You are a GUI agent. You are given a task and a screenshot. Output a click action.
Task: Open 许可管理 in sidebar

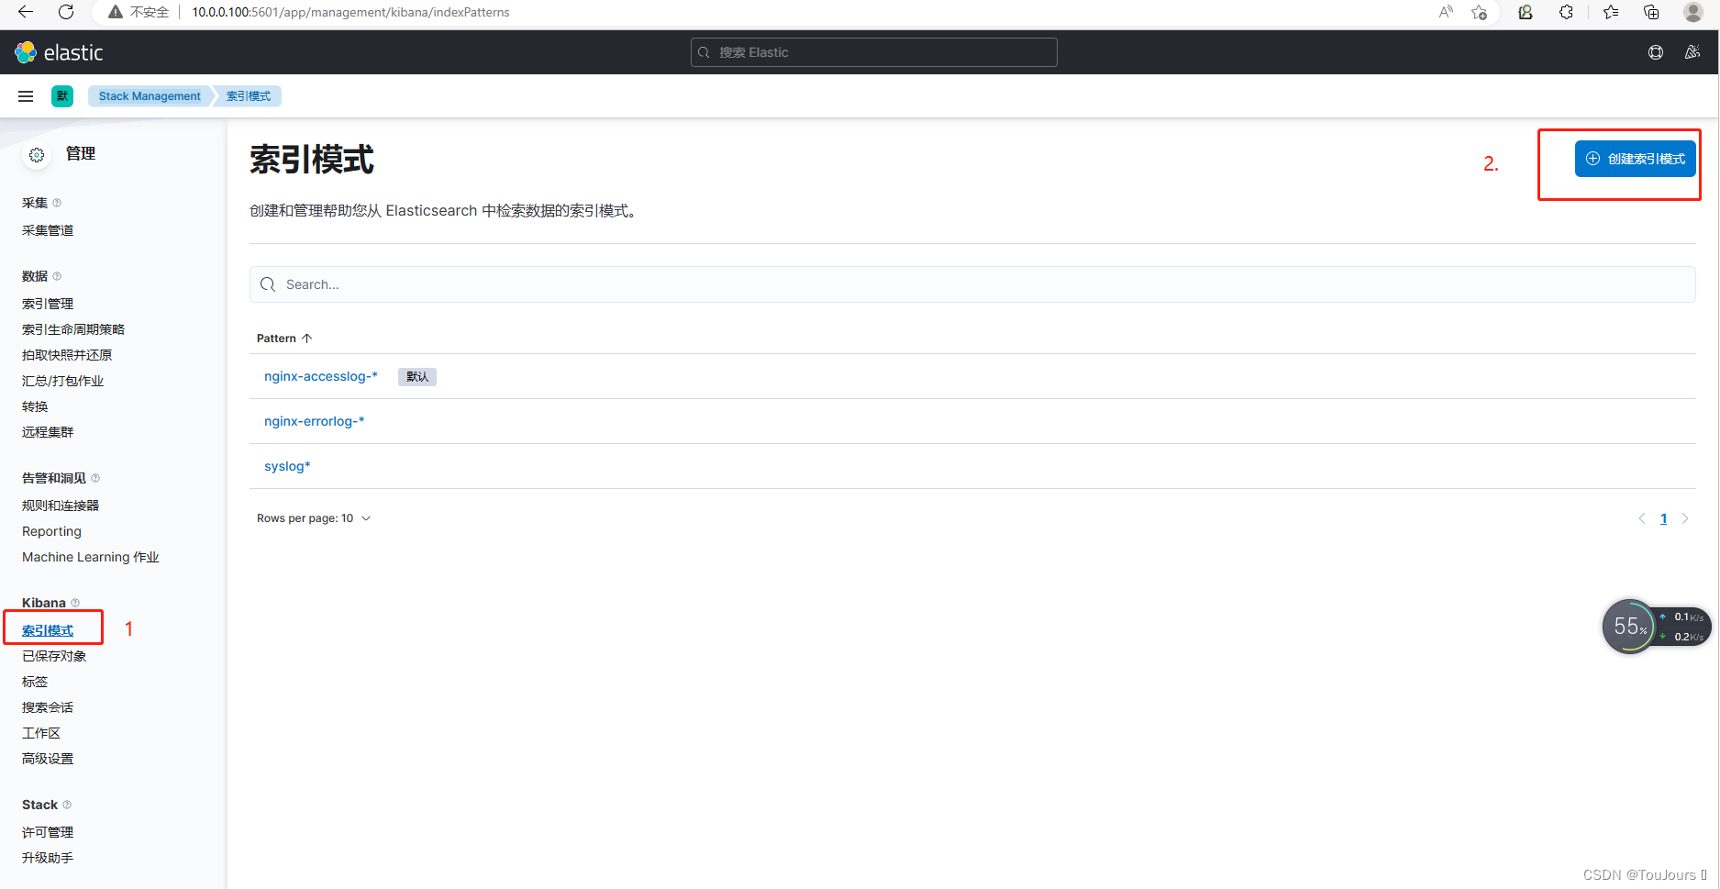point(48,832)
